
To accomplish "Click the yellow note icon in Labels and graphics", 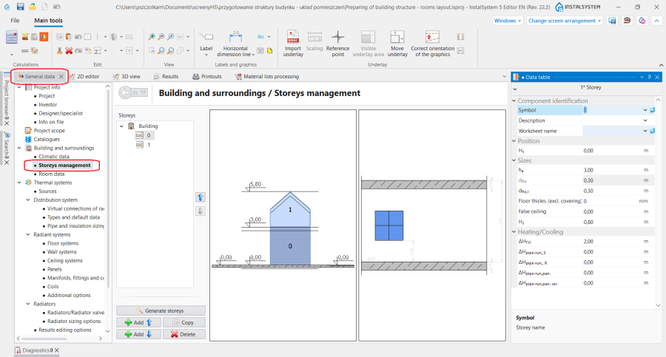I will (x=269, y=50).
